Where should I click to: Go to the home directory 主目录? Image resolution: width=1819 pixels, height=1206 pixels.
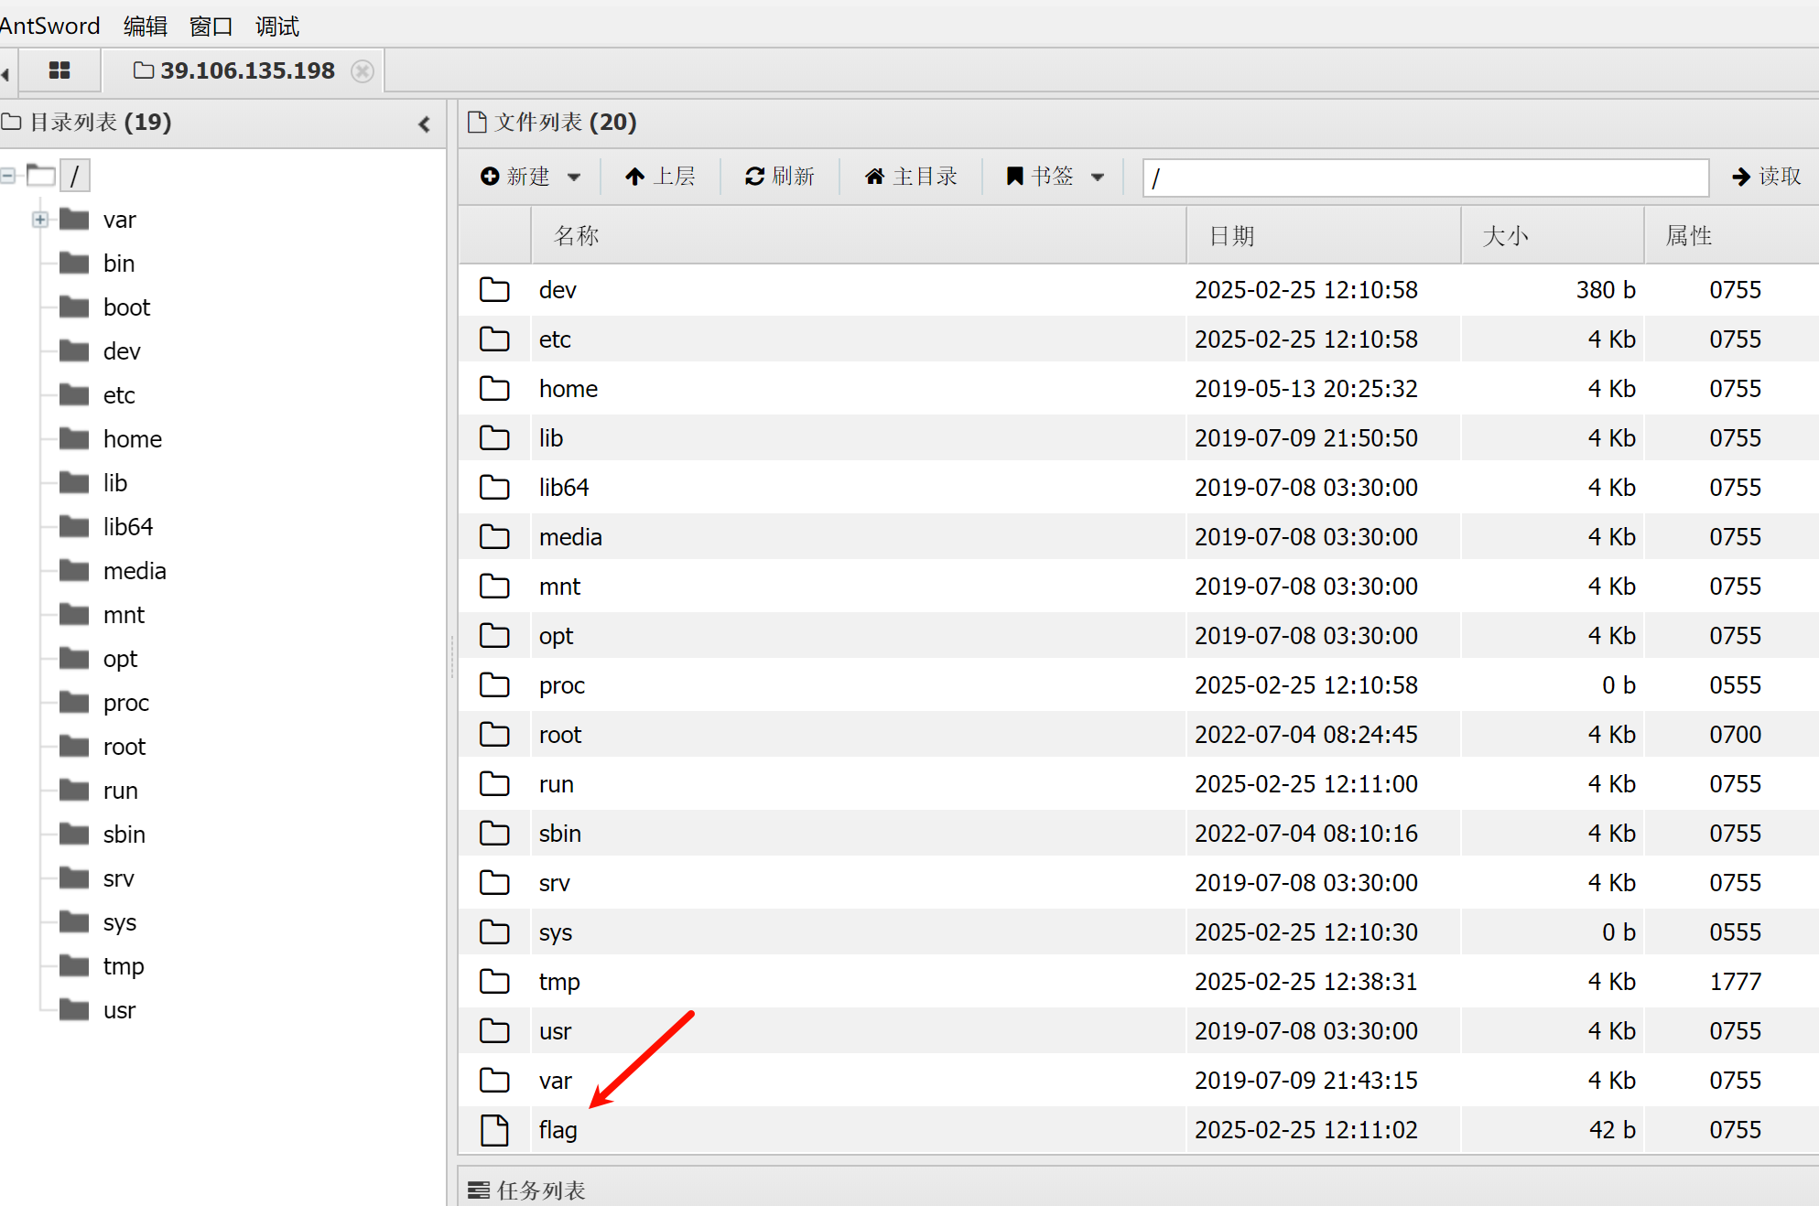point(911,176)
